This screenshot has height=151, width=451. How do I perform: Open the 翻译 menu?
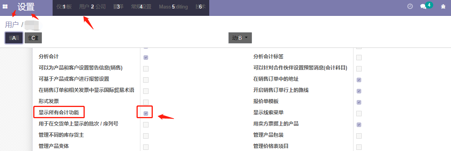[118, 7]
